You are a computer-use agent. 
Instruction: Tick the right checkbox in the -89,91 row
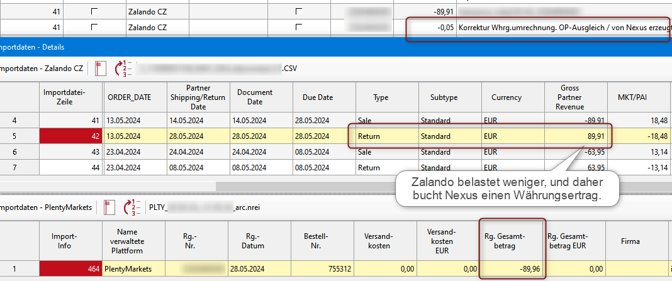[x=298, y=11]
